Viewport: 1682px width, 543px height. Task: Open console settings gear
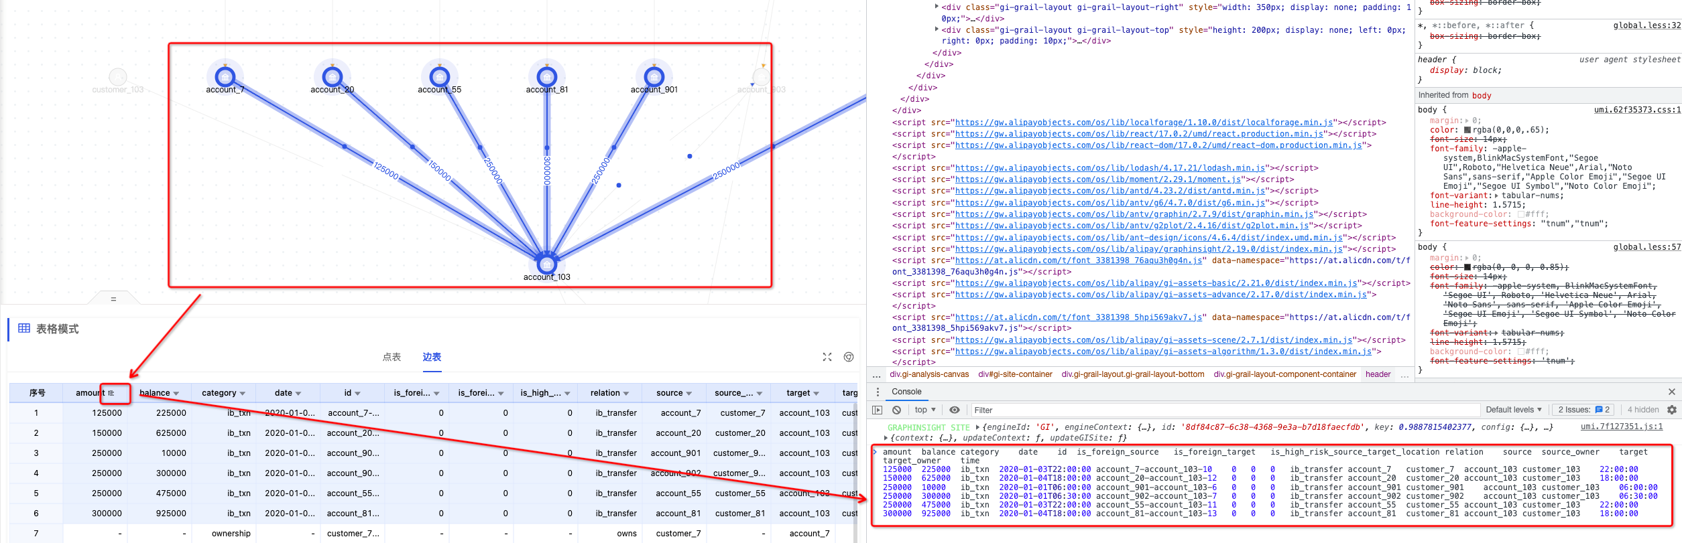click(x=1672, y=410)
